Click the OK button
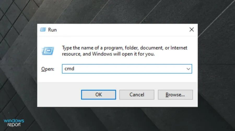The image size is (235, 131). [x=98, y=95]
